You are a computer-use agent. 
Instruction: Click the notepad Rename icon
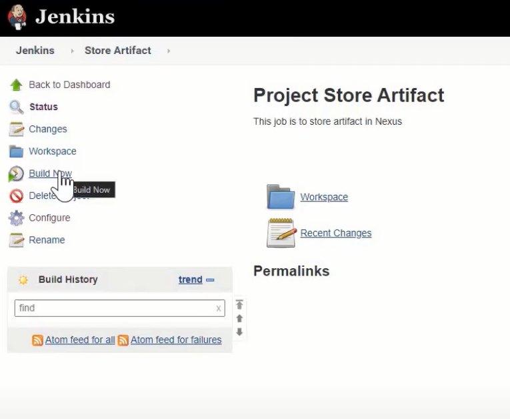coord(16,240)
